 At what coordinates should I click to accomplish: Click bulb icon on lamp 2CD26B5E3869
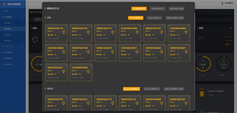(64, 52)
